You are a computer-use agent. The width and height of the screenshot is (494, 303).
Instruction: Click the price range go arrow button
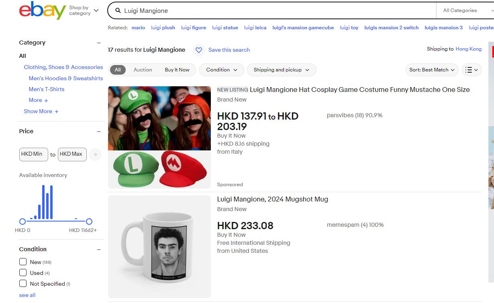[x=95, y=155]
